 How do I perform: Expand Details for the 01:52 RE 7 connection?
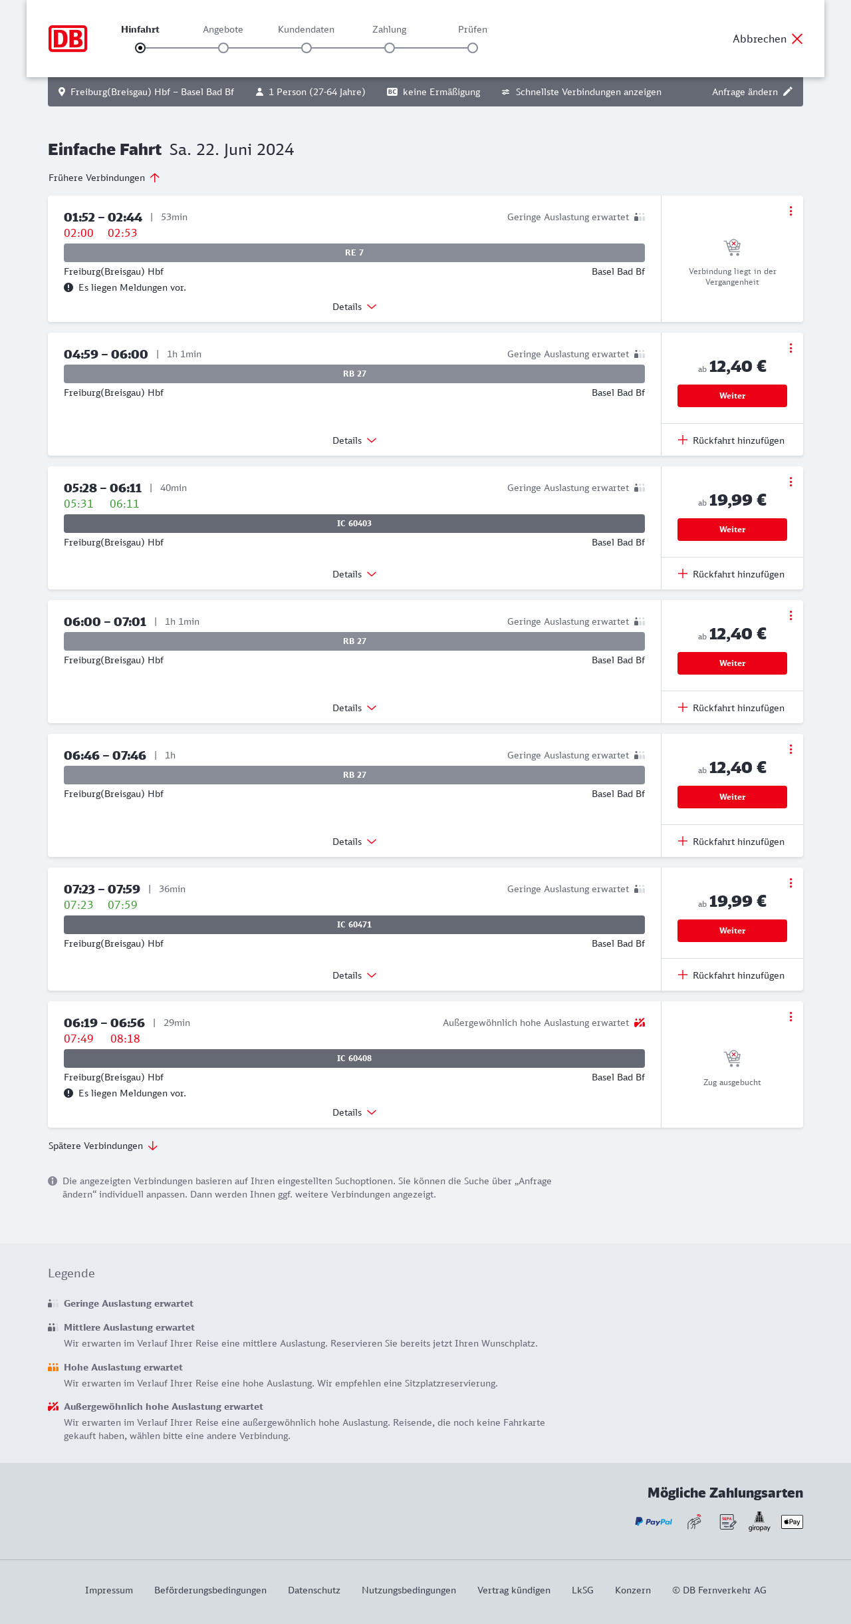pyautogui.click(x=354, y=307)
